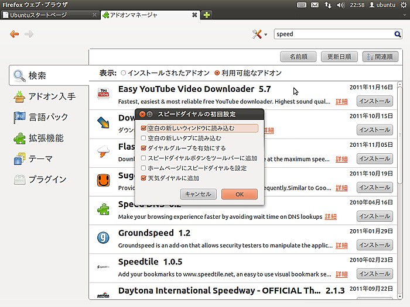The height and width of the screenshot is (307, 410).
Task: Uncheck 空白の新しいウィンドウに読み込む
Action: point(143,128)
